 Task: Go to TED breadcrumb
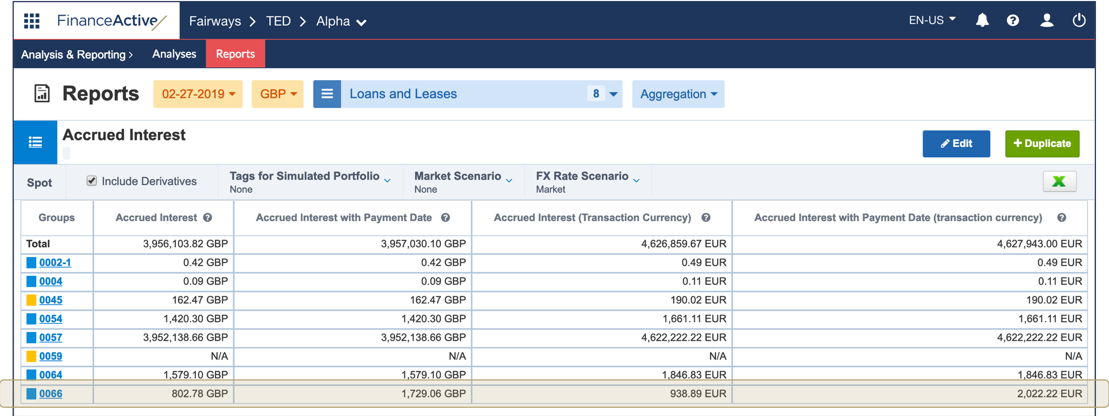tap(278, 21)
